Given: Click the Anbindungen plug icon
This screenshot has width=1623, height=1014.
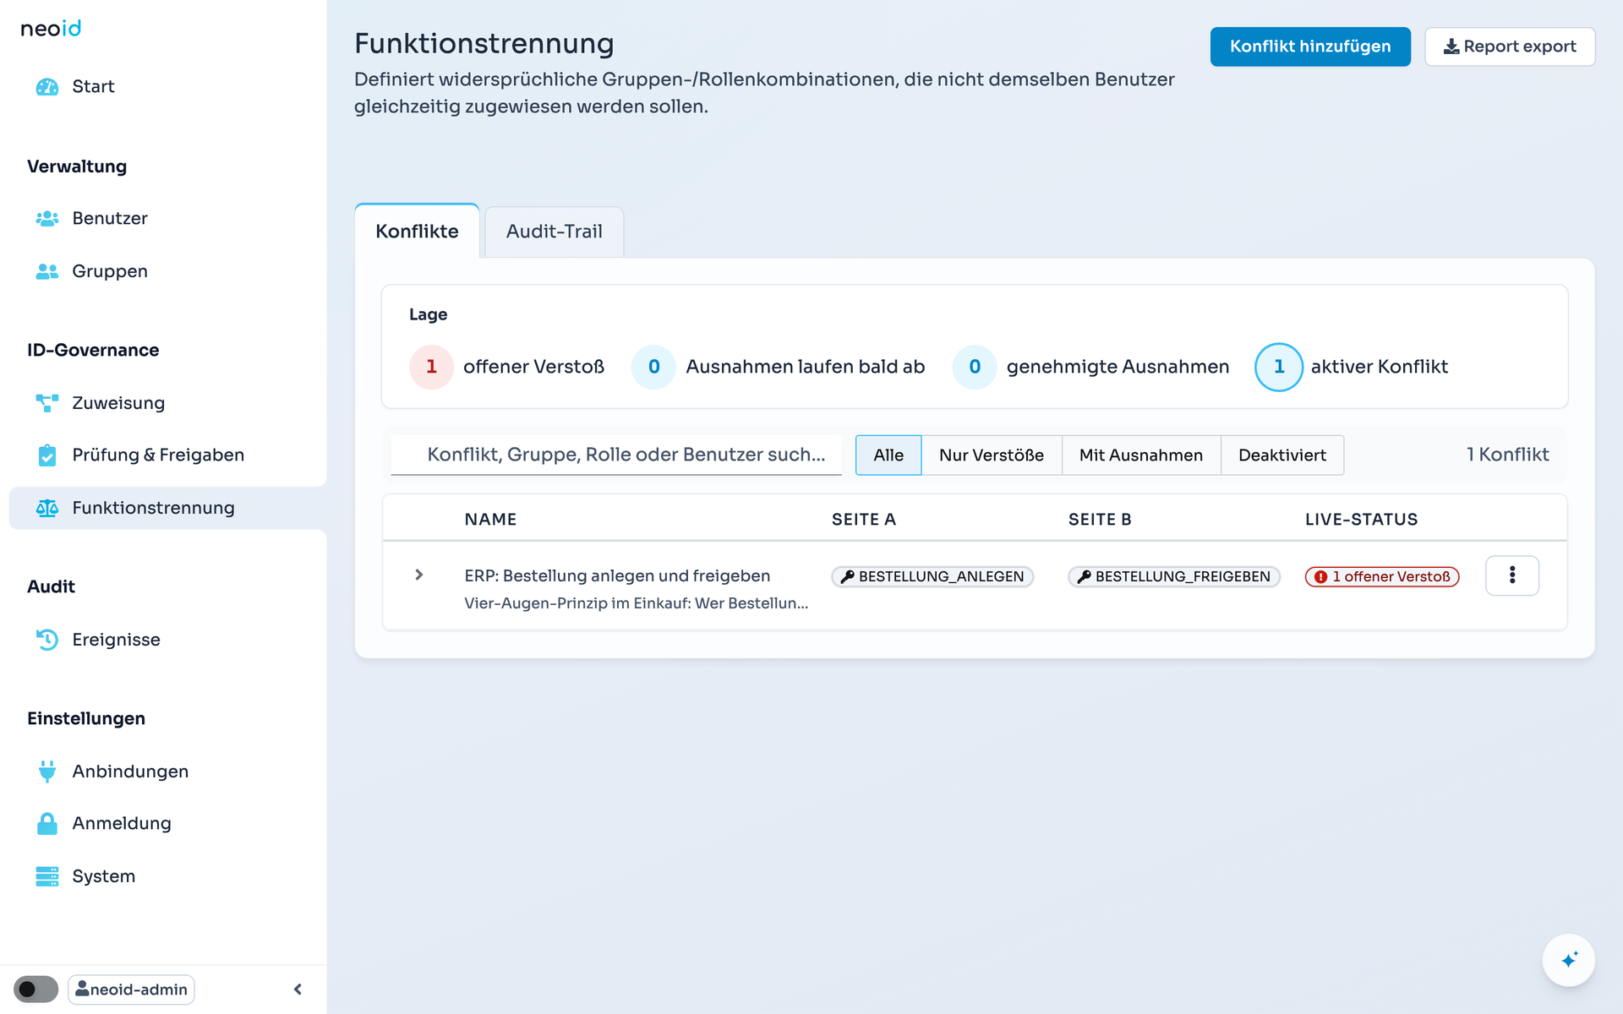Looking at the screenshot, I should click(47, 771).
